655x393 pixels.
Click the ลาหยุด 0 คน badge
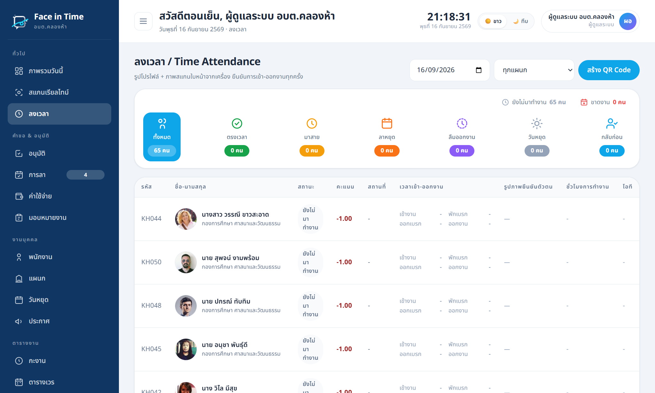coord(387,150)
